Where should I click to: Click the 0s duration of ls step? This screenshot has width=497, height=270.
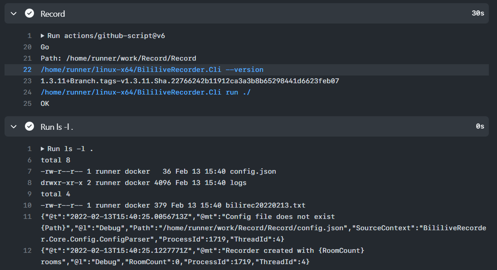pyautogui.click(x=480, y=127)
